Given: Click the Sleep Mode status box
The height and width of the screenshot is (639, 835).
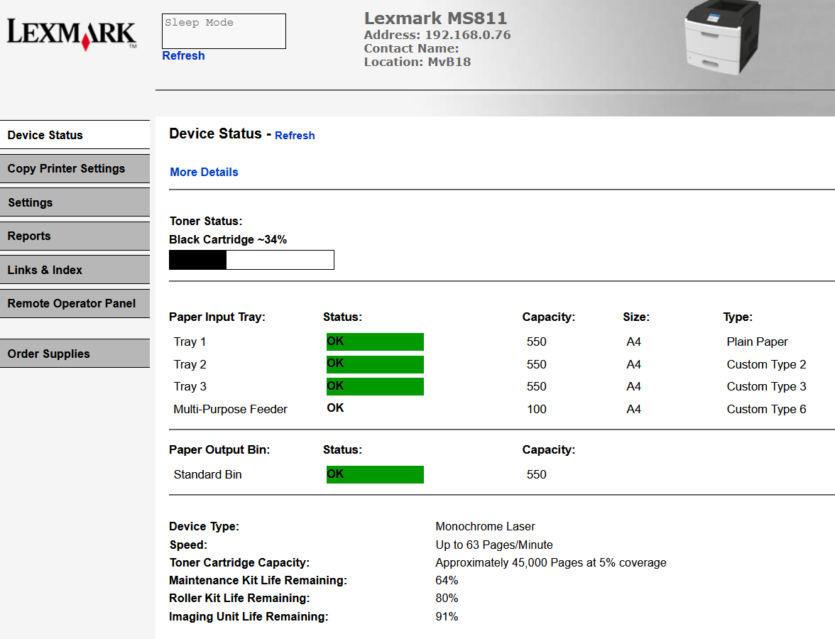Looking at the screenshot, I should point(224,31).
